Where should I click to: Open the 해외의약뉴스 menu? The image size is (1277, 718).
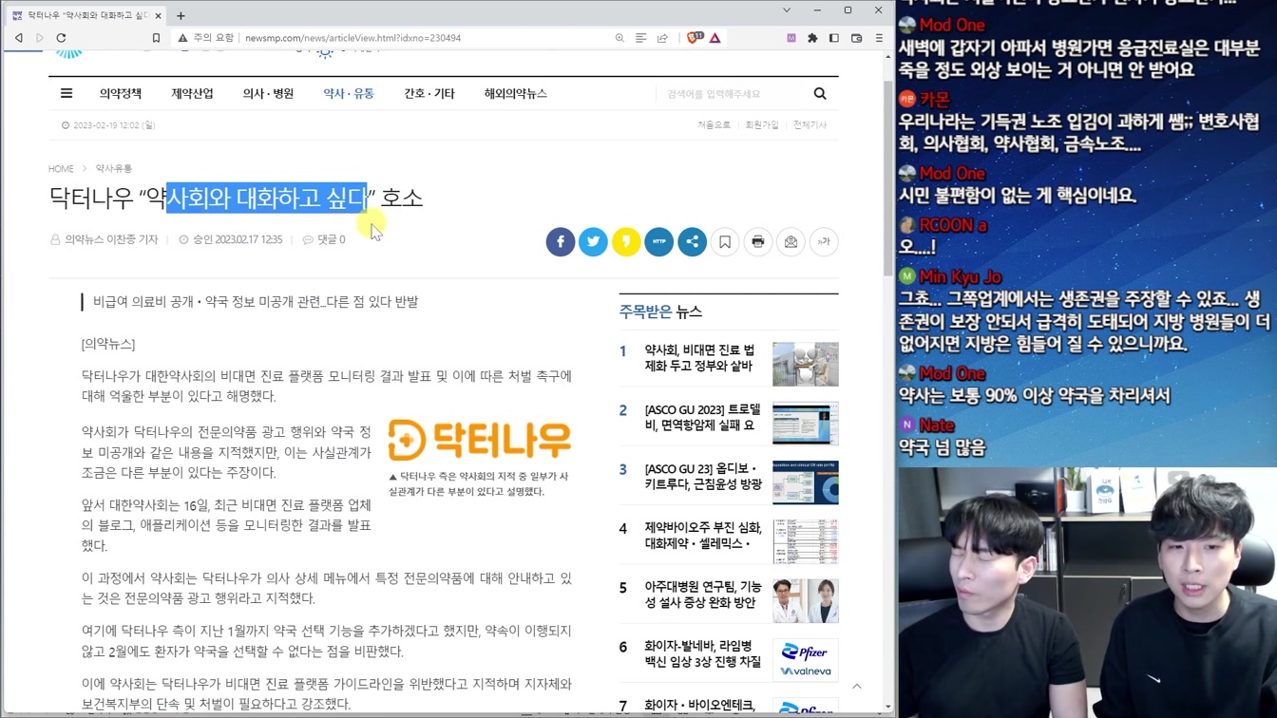[x=516, y=93]
